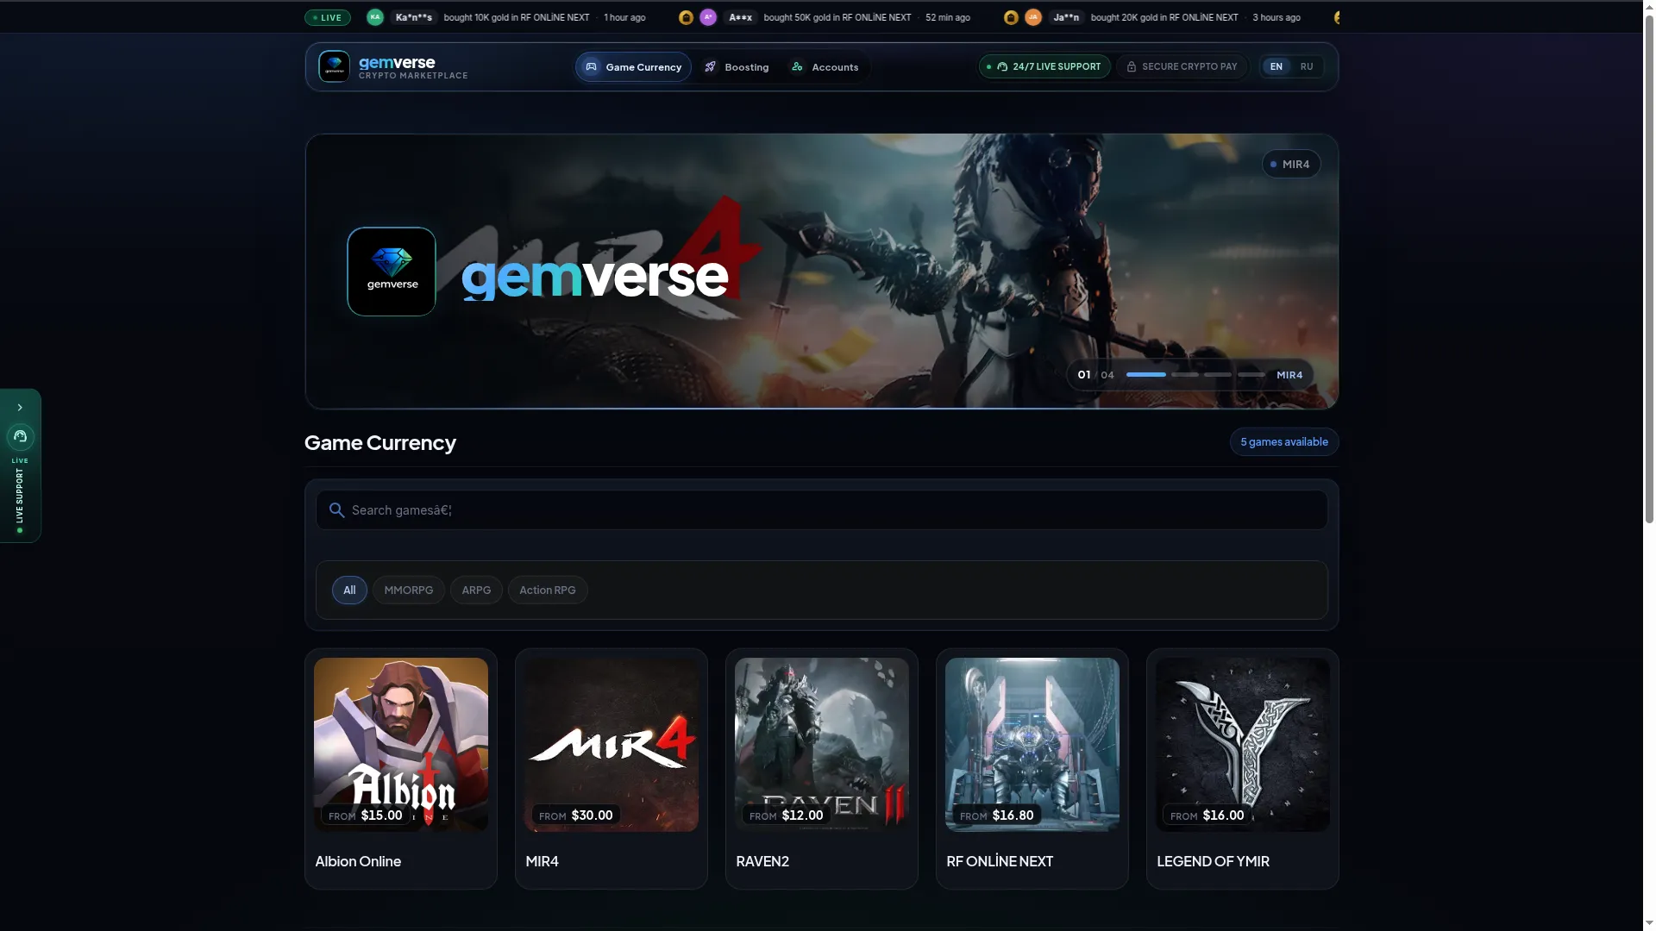
Task: Click the Albion Online title text
Action: (358, 861)
